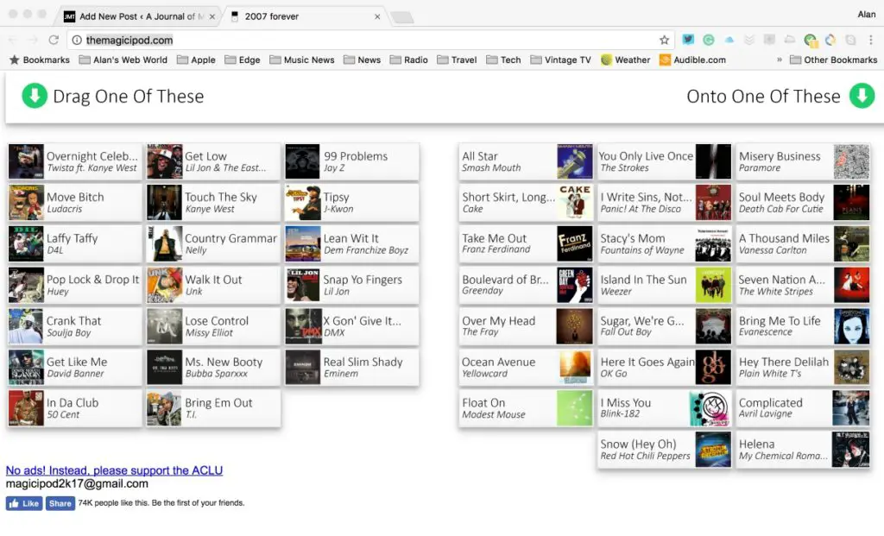Select the In Da Club album thumbnail
Image resolution: width=884 pixels, height=536 pixels.
(x=26, y=408)
